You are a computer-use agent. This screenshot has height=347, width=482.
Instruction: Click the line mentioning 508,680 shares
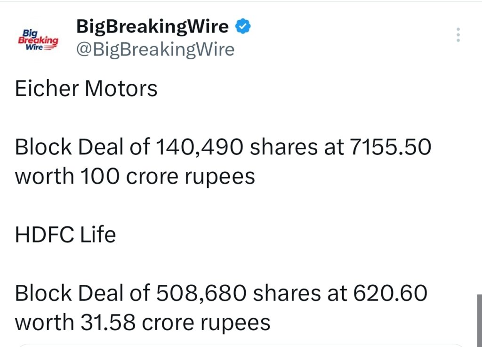click(x=221, y=292)
